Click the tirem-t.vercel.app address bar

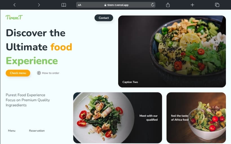coord(116,5)
